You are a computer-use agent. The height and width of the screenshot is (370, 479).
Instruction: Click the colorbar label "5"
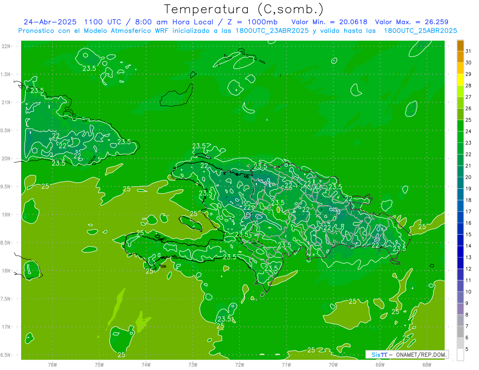point(467,349)
